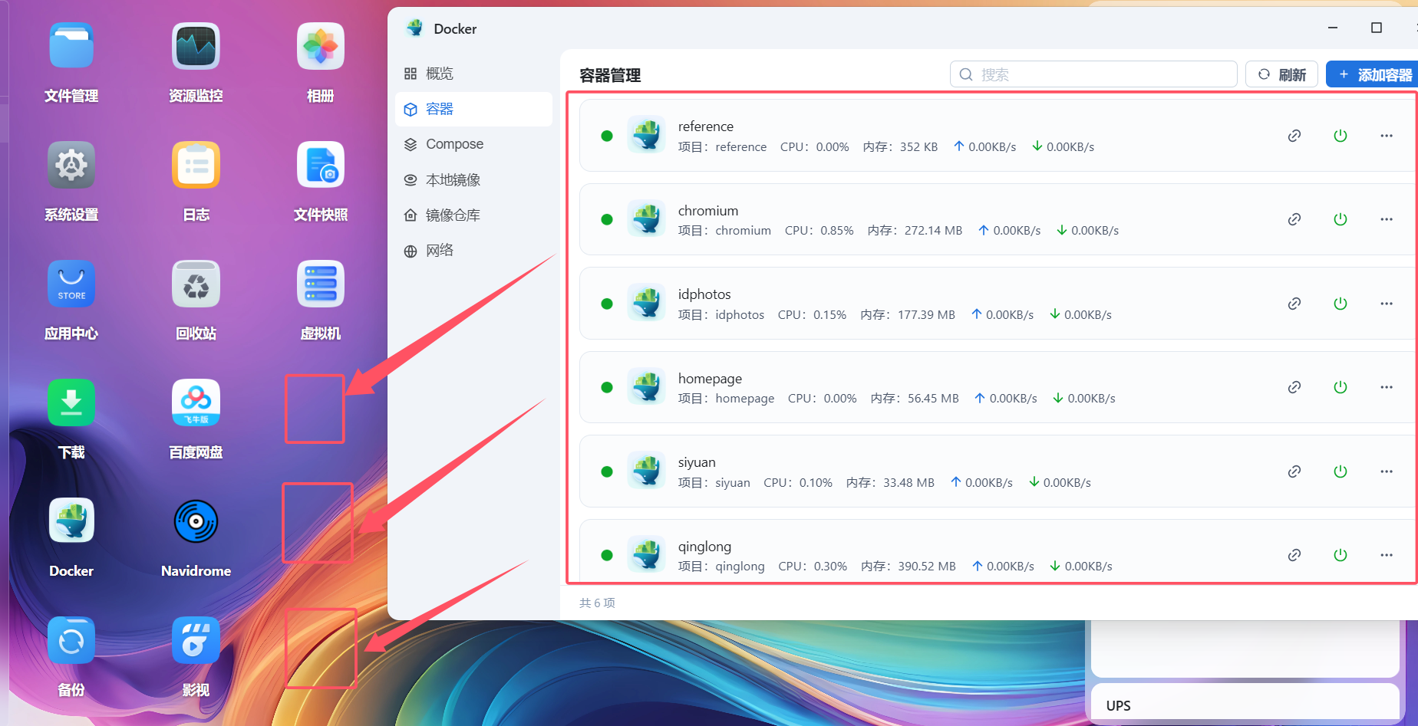Launch 文件快照 from the desktop

click(321, 165)
